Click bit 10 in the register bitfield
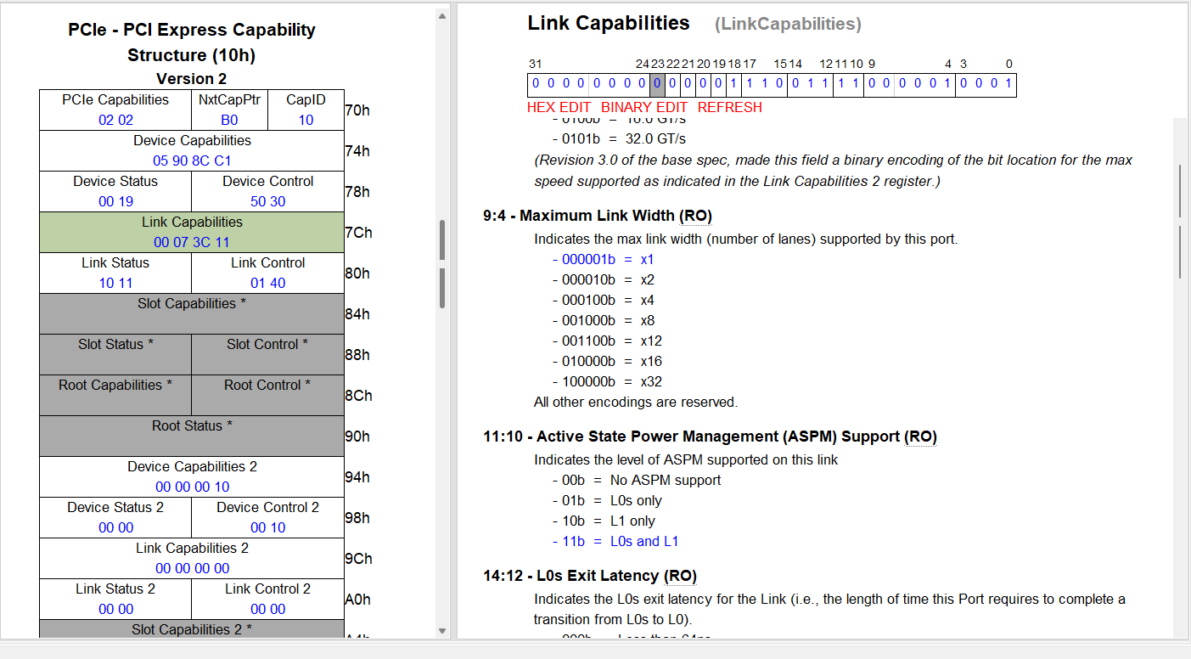1191x659 pixels. point(856,85)
